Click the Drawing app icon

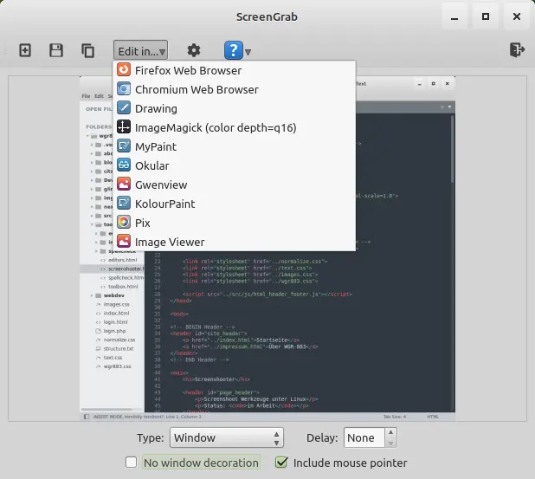point(124,108)
